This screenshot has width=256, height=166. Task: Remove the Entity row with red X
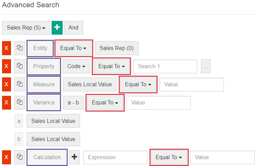coord(6,48)
